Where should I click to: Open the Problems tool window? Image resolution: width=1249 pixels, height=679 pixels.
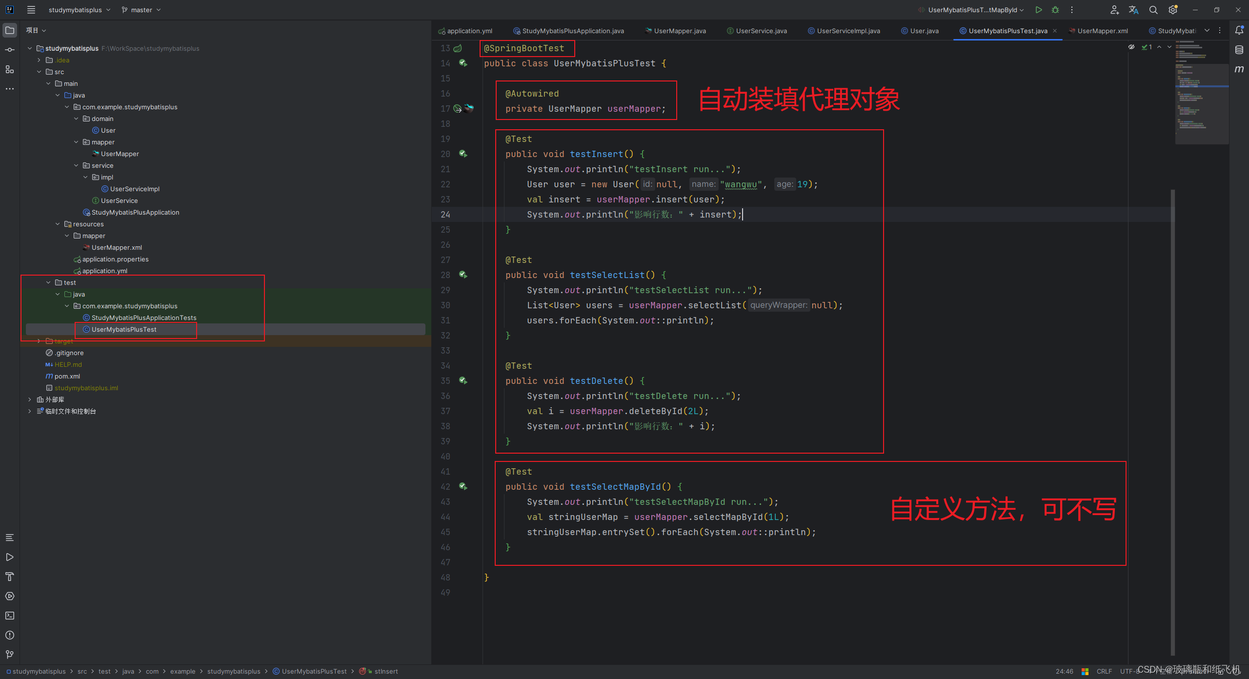pos(10,635)
